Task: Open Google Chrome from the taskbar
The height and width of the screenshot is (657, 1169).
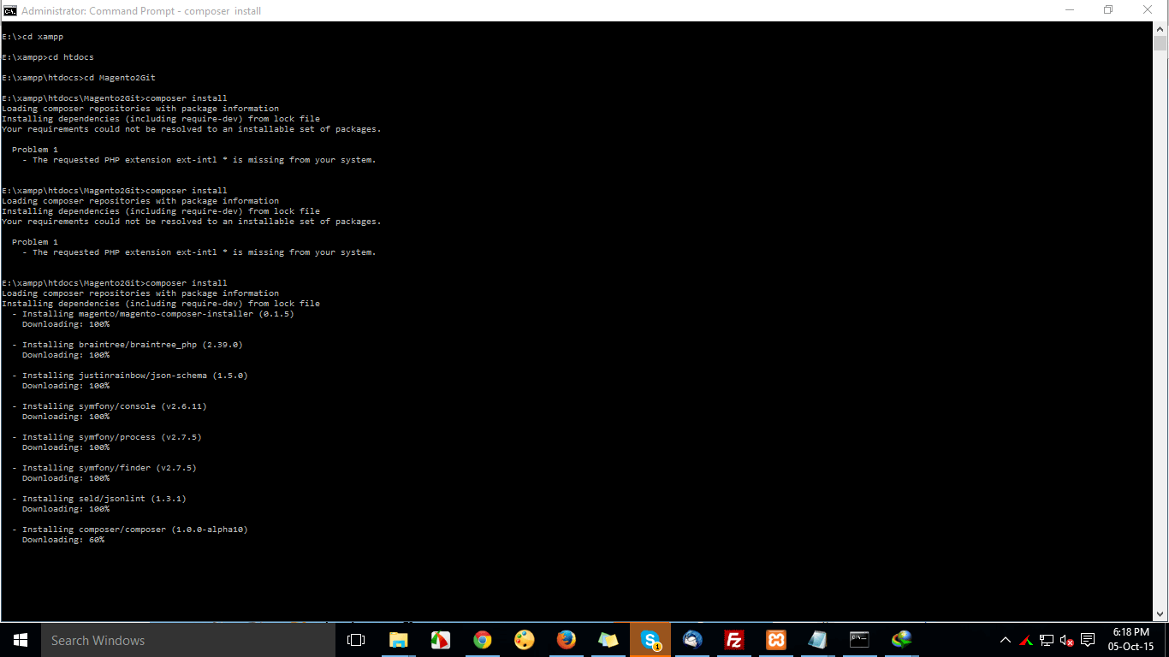Action: pyautogui.click(x=482, y=640)
